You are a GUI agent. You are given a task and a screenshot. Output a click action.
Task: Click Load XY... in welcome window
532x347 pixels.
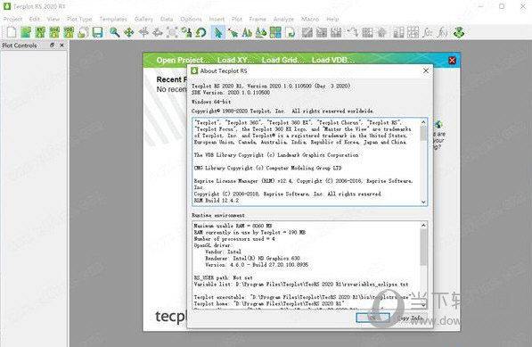(235, 60)
